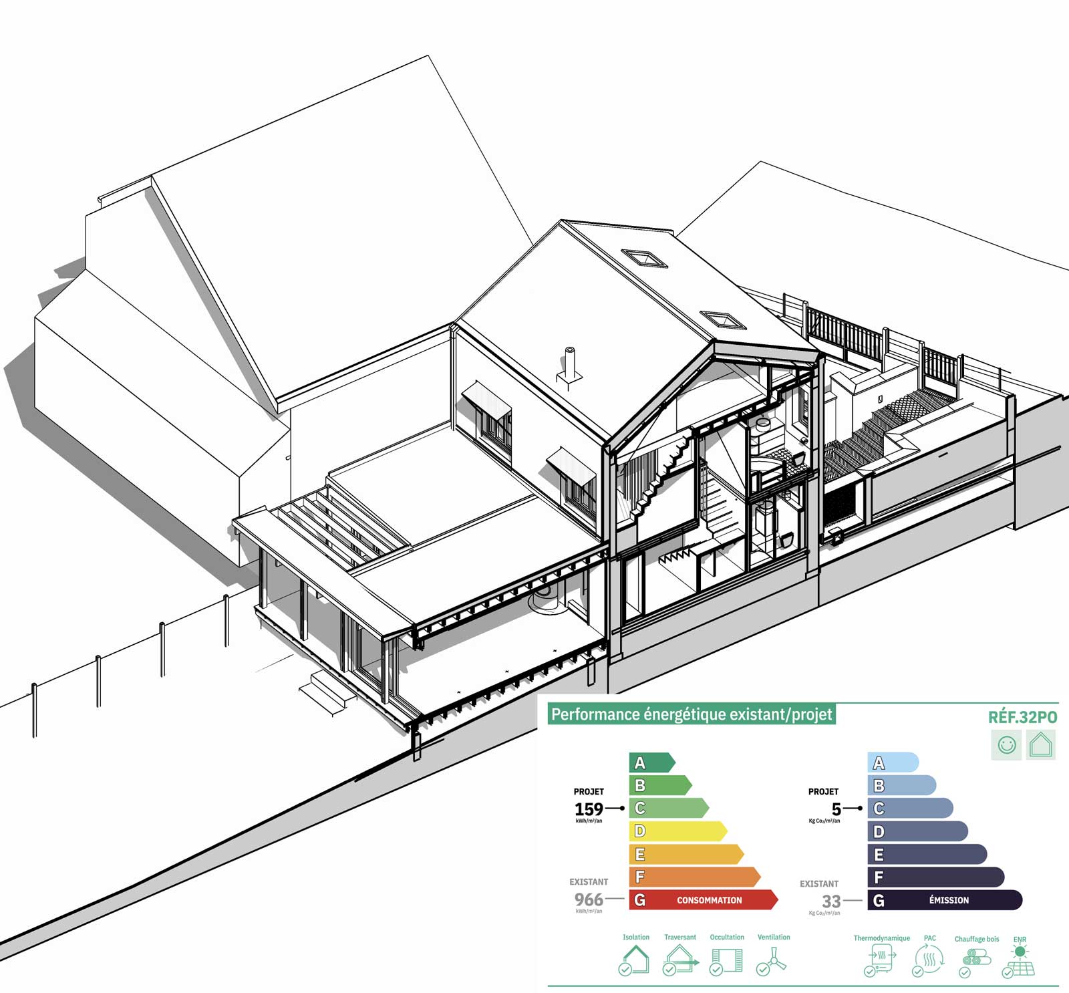Click the house outline icon under RÉF.32PO

point(1041,744)
